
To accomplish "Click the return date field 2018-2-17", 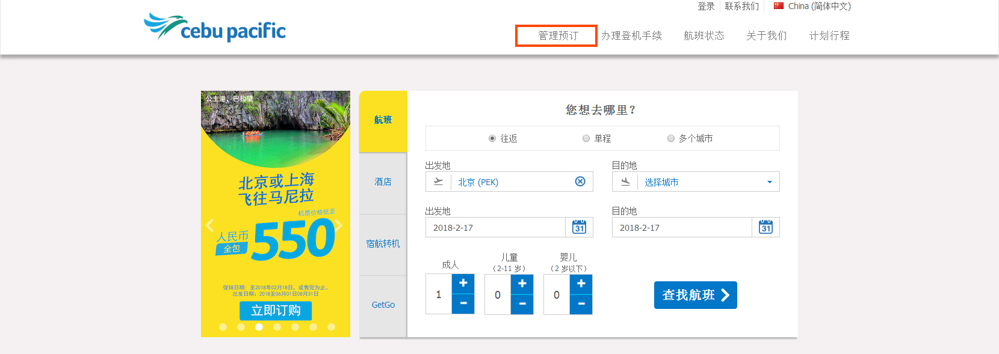I will pyautogui.click(x=682, y=227).
